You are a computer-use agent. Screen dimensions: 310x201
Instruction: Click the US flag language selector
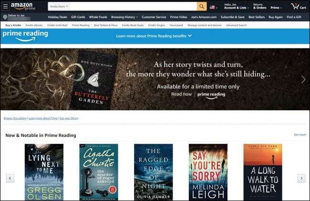[214, 8]
